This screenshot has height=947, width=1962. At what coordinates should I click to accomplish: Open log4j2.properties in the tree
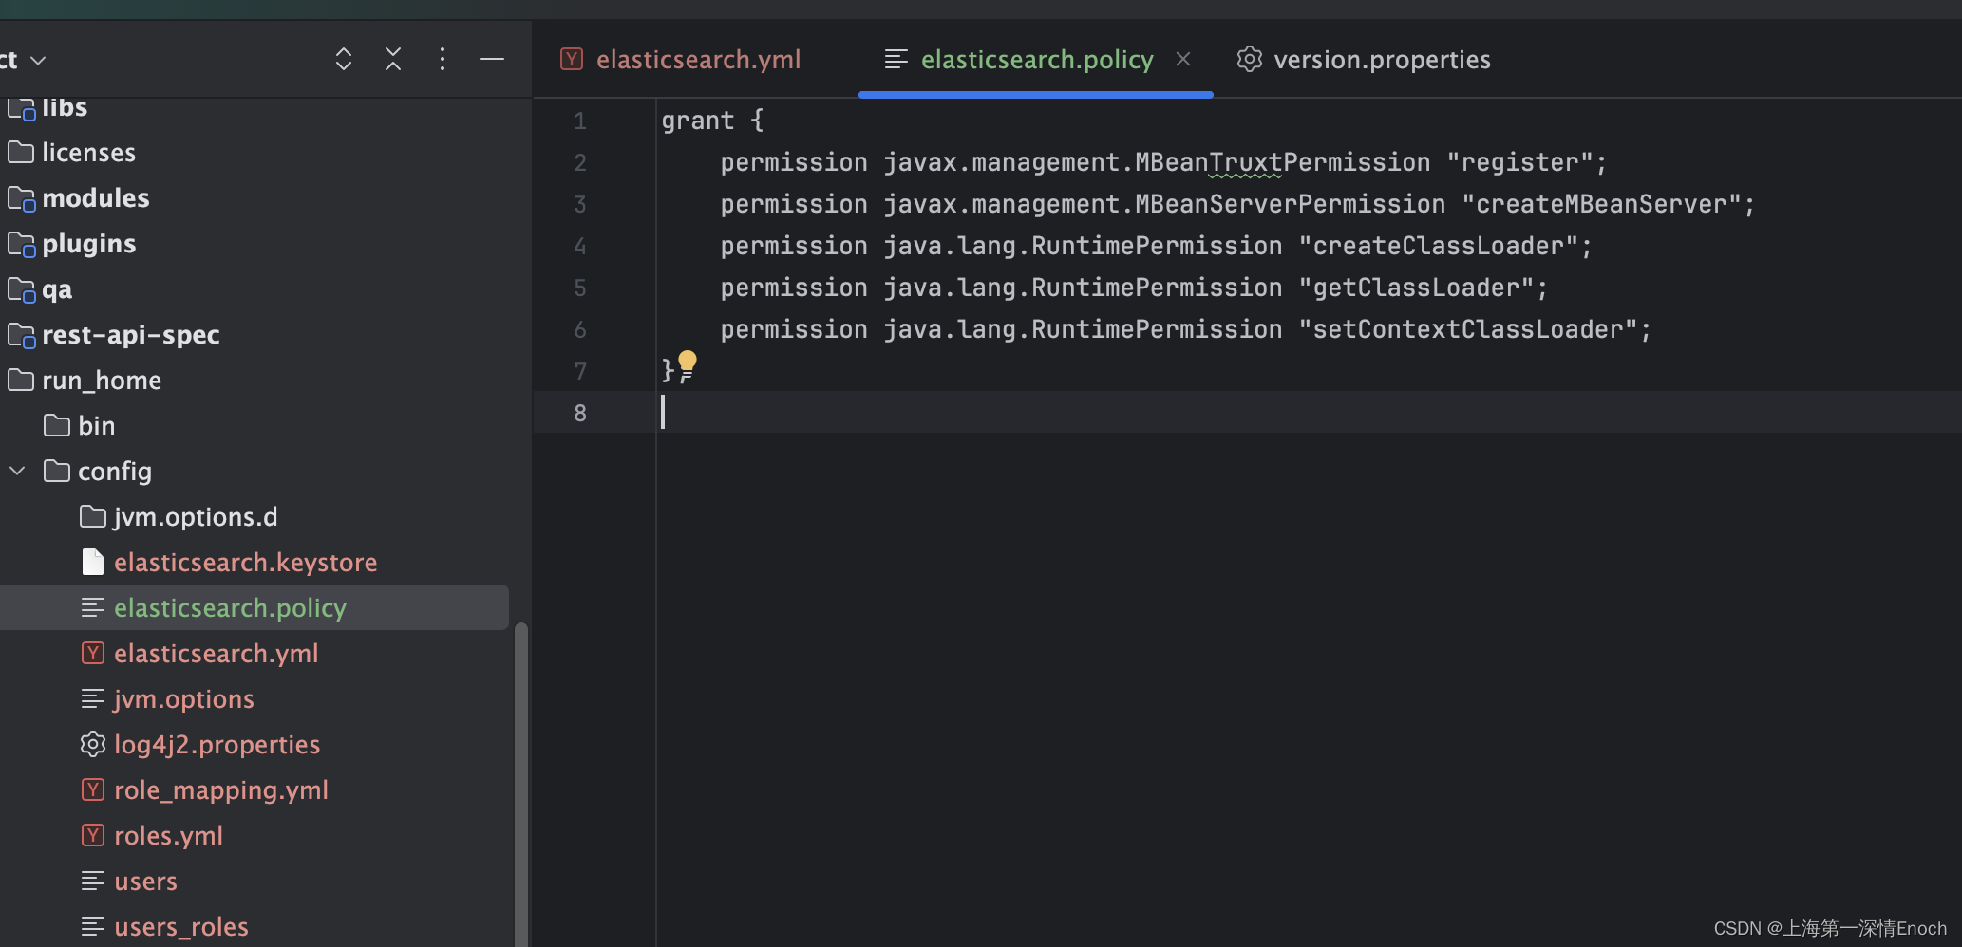217,745
